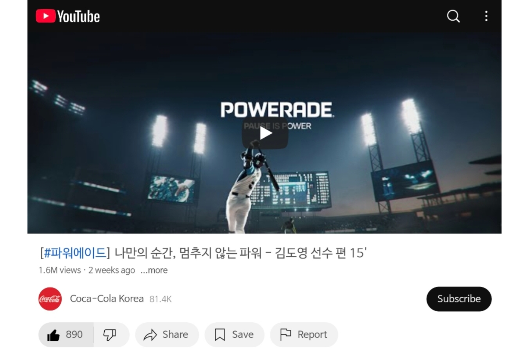Screen dimensions: 529x351
Task: Report the video with flag icon
Action: click(x=304, y=334)
